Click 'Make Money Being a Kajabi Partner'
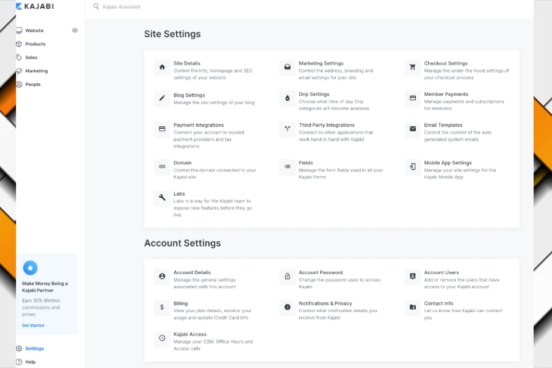 (x=45, y=287)
